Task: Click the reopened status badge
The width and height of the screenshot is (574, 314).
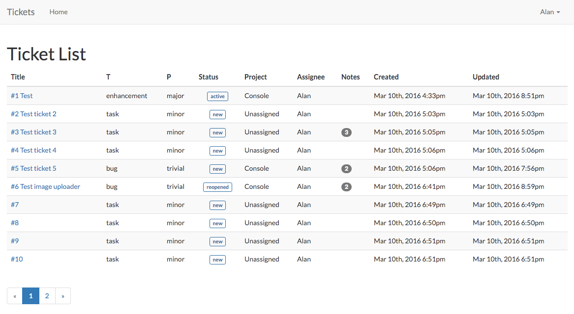Action: click(x=217, y=187)
